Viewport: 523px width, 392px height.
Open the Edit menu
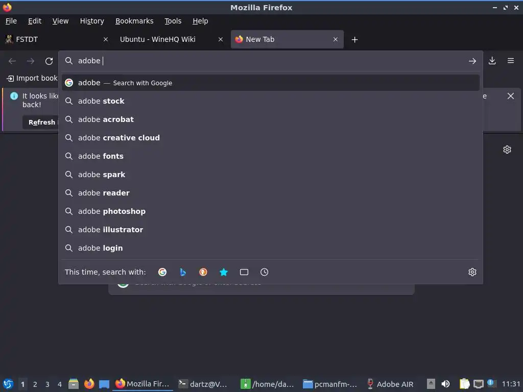pos(35,21)
